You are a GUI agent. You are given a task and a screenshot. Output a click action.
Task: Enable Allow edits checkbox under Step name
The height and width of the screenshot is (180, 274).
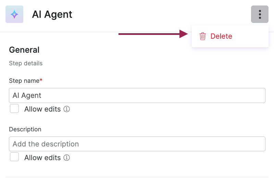(14, 108)
